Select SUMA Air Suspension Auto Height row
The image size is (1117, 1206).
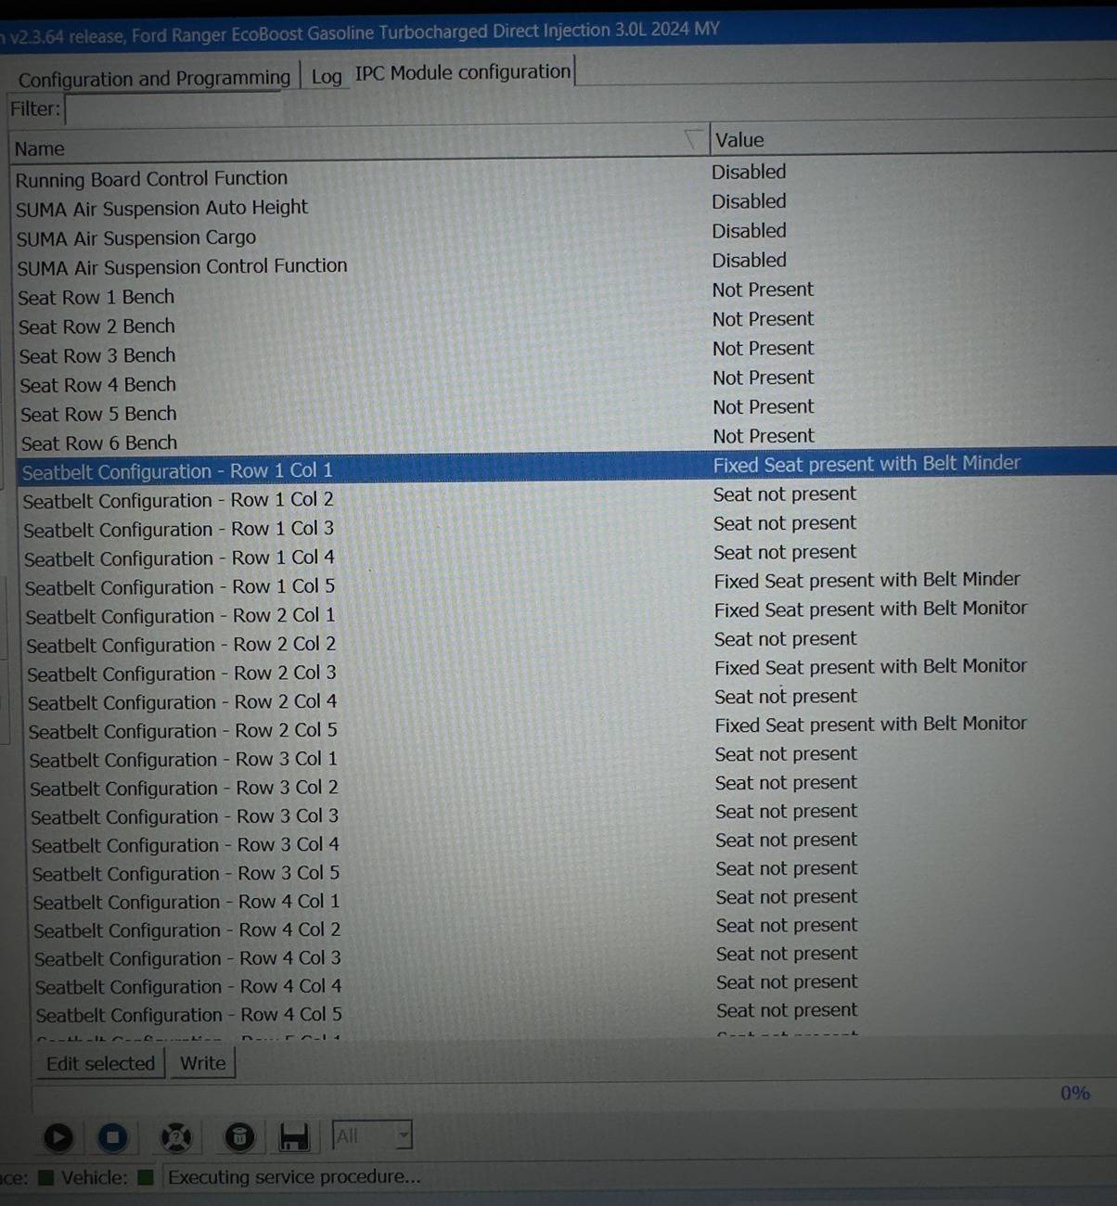click(x=566, y=205)
